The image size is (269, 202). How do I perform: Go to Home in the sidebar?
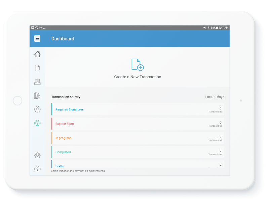coord(37,54)
